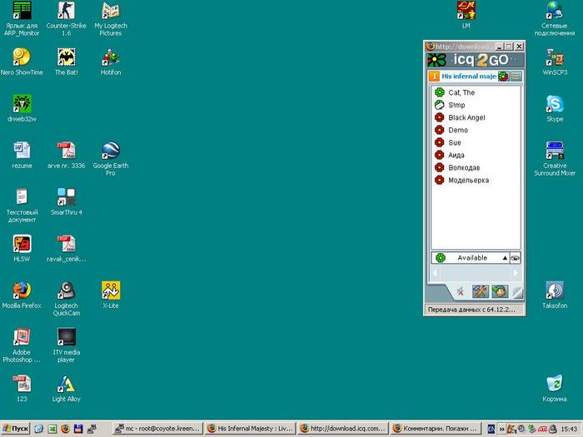Viewport: 583px width, 437px height.
Task: Select the Light Alloy player icon
Action: (66, 384)
